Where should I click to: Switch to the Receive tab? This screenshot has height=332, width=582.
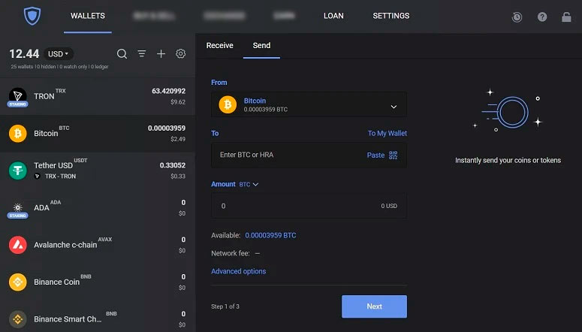coord(220,45)
